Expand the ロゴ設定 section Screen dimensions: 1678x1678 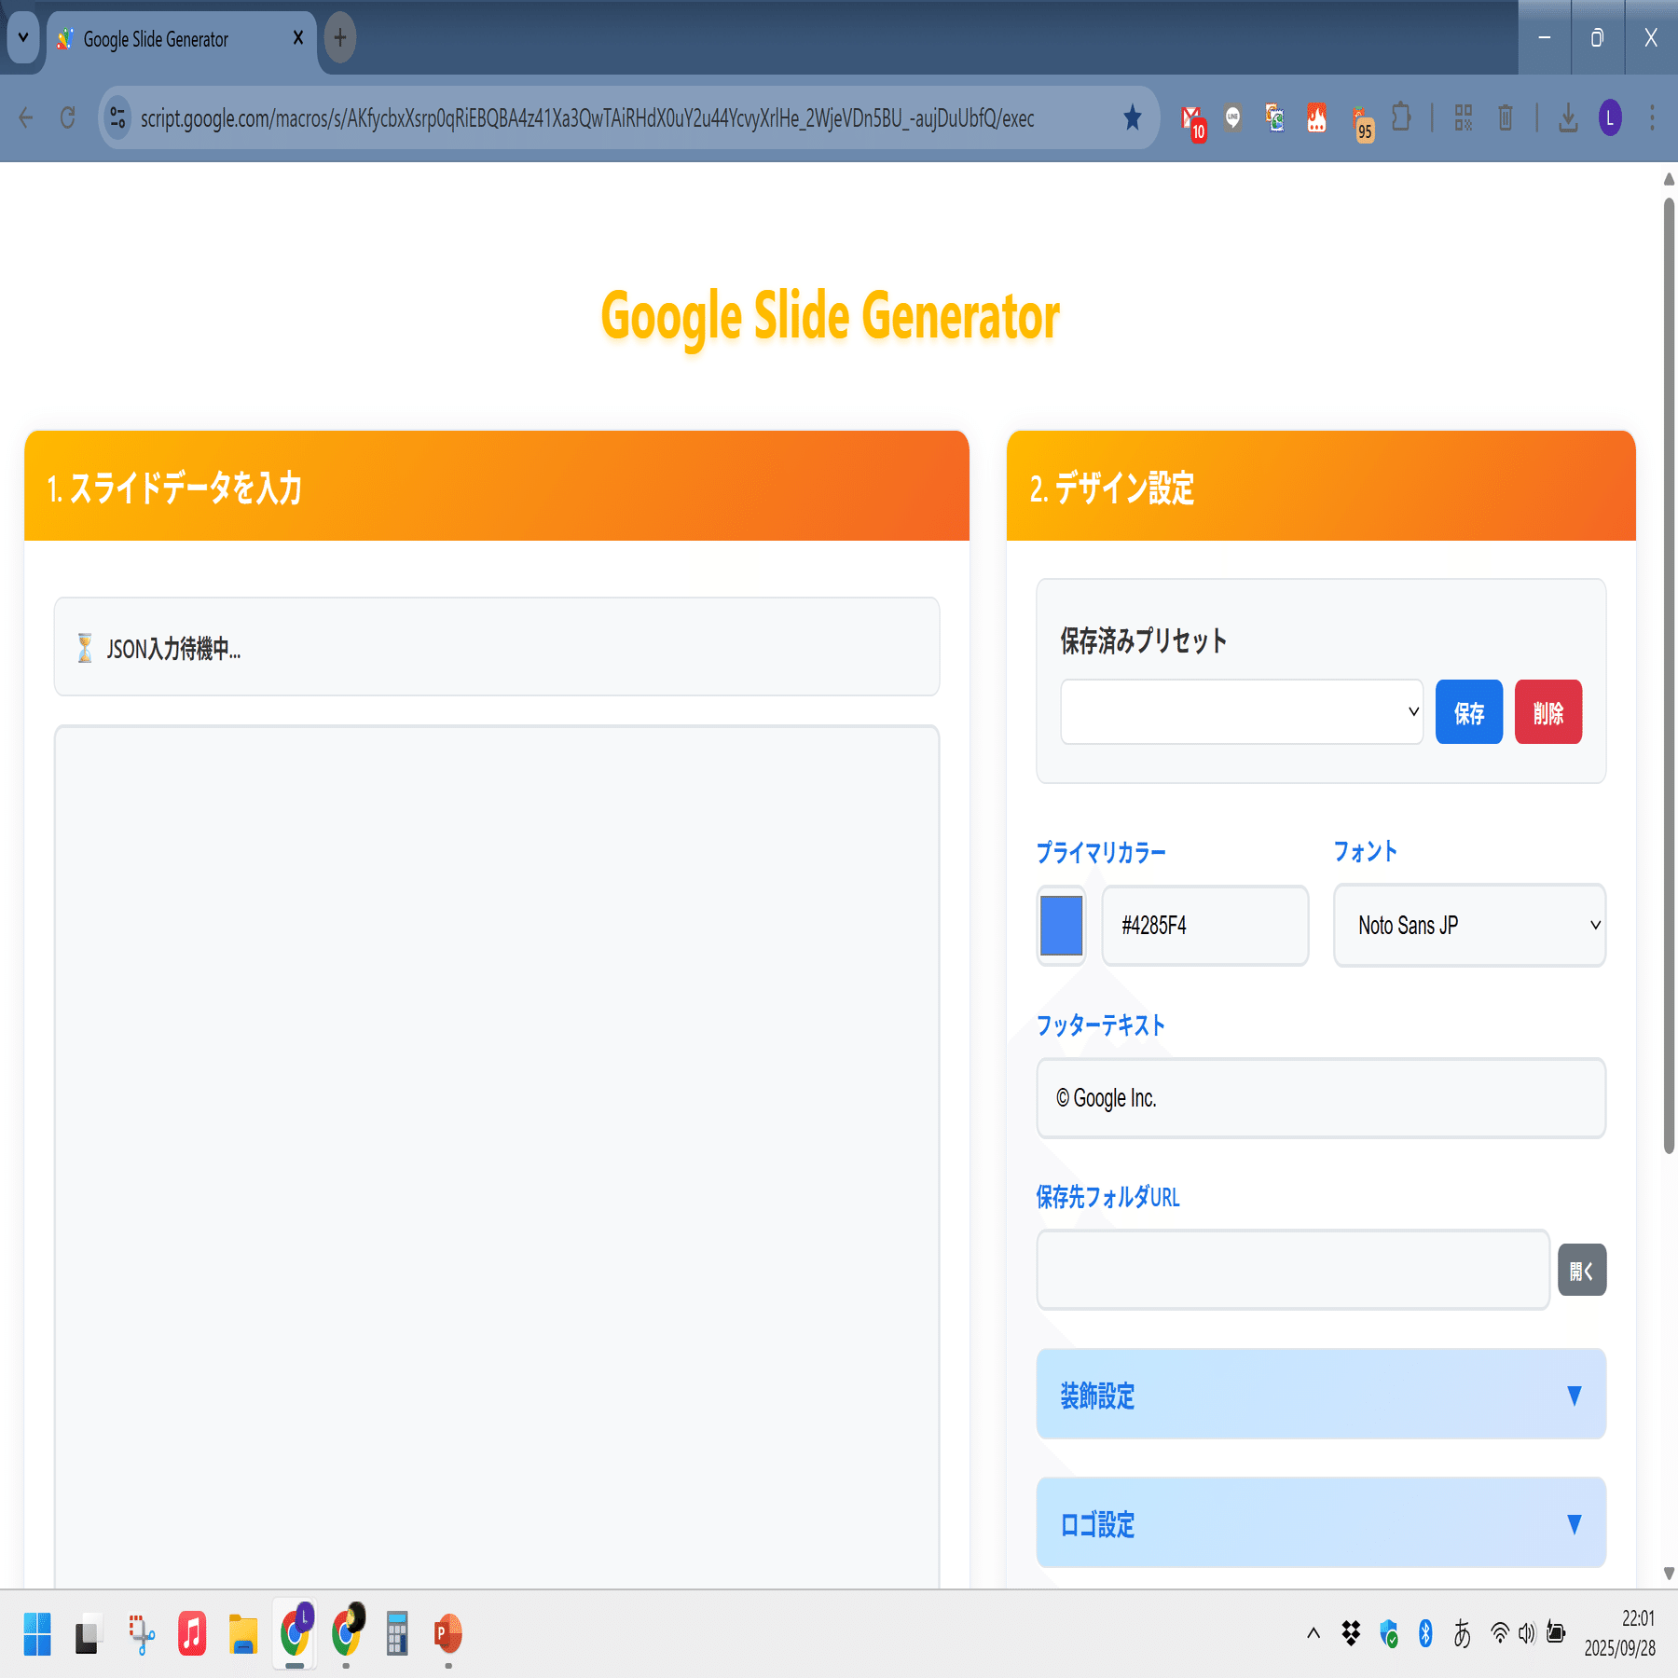(1321, 1523)
